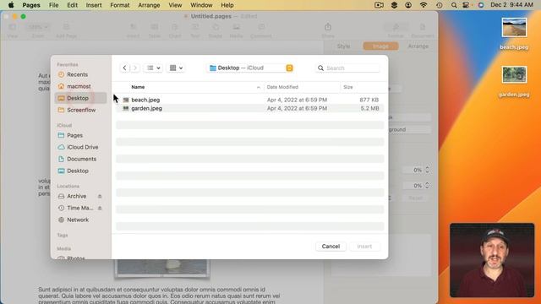Screen dimensions: 541x304
Task: Click the menu bar clock Dec 2 9:44 AM
Action: point(511,5)
